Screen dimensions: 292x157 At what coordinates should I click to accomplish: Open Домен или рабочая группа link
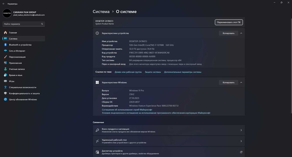click(x=128, y=72)
